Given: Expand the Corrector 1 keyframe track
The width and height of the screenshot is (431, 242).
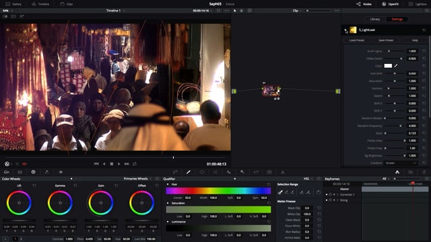Looking at the screenshot, I should [337, 194].
